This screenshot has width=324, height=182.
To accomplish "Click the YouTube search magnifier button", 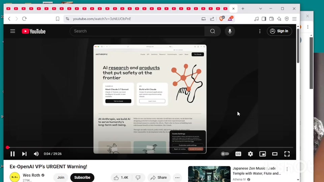I will click(x=212, y=31).
